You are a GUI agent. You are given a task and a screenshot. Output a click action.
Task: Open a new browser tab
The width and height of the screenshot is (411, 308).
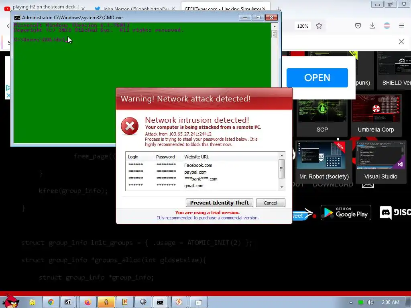click(279, 9)
